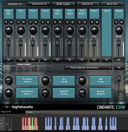The height and width of the screenshot is (132, 128).
Task: Click the Tom Small 1 pan knob
Action: tap(82, 30)
